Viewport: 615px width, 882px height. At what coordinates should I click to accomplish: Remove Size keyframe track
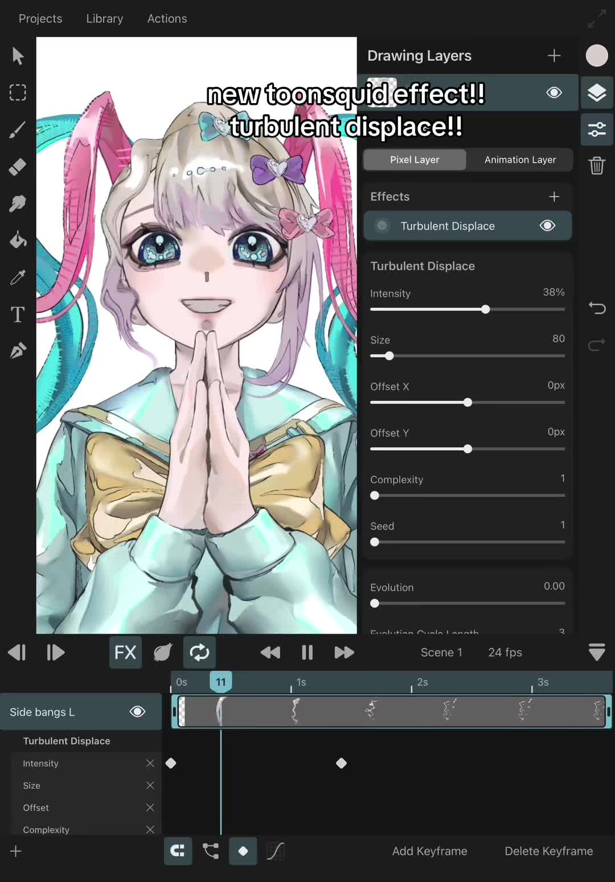point(150,785)
